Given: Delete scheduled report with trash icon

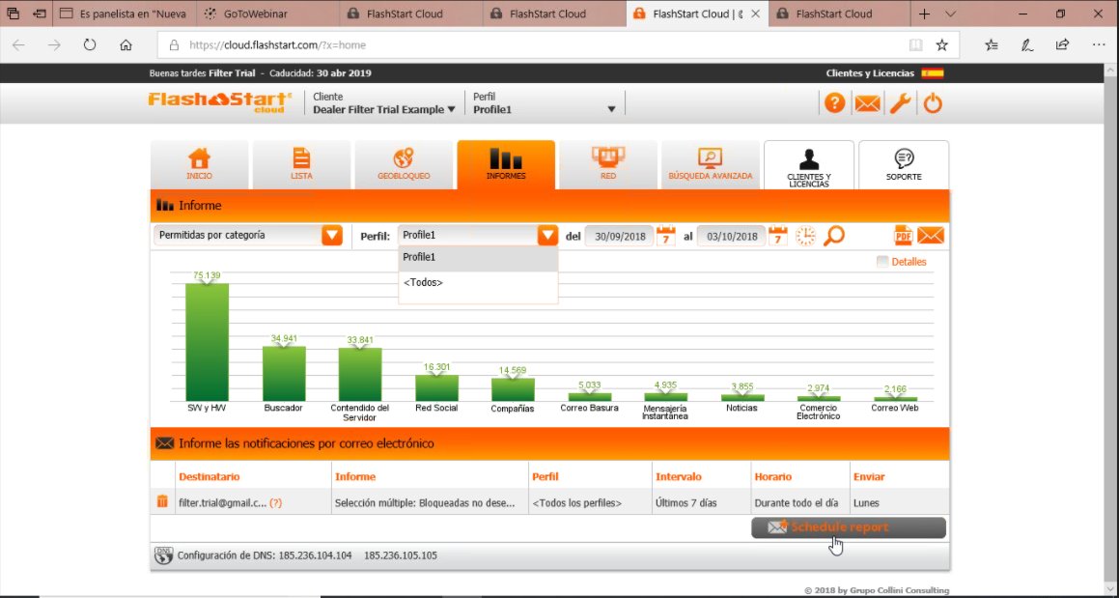Looking at the screenshot, I should (162, 501).
